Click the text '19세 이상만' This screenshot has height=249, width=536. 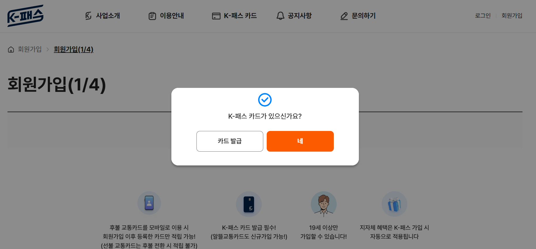click(x=324, y=228)
